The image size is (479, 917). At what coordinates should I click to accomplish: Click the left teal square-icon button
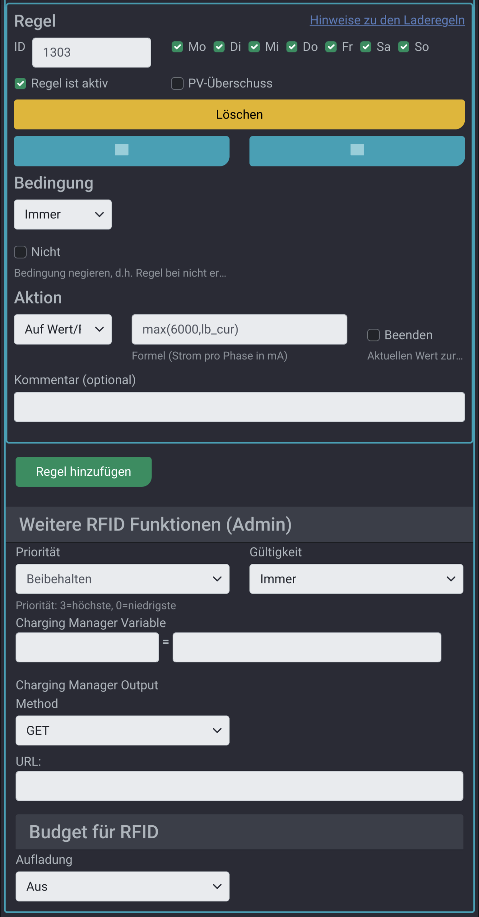click(121, 151)
